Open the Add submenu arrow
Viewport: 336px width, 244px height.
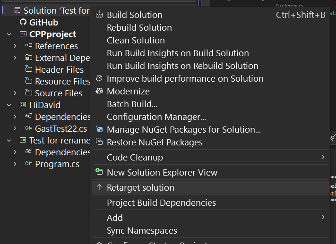(323, 217)
